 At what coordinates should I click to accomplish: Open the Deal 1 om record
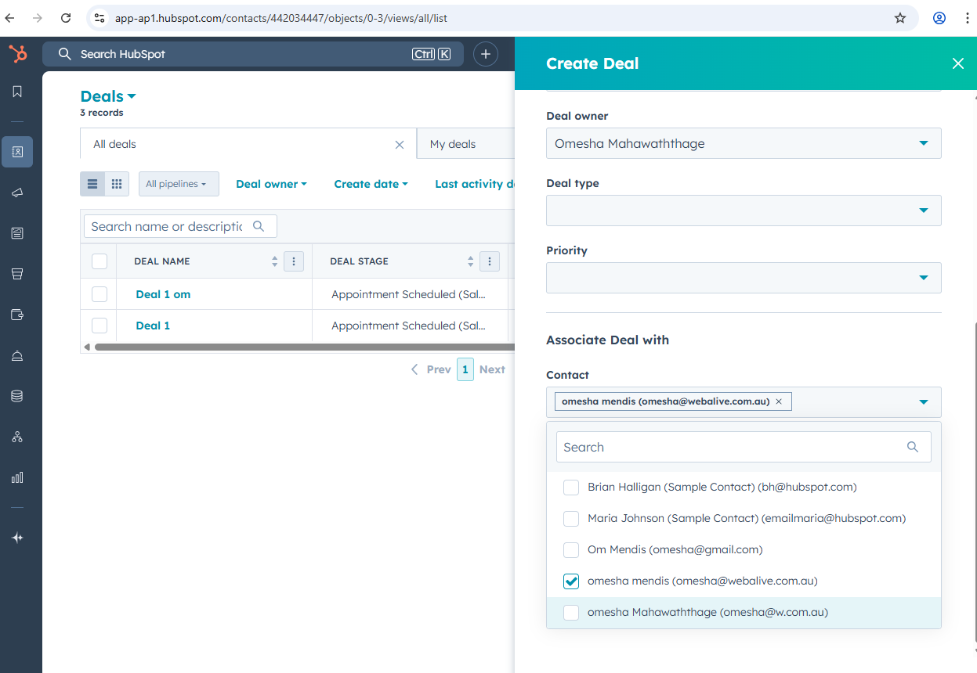163,294
